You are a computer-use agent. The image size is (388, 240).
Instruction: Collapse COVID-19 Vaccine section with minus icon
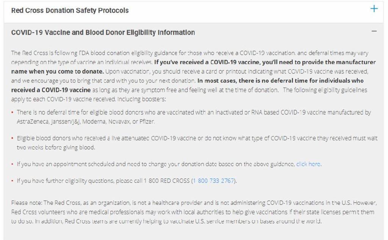(374, 31)
